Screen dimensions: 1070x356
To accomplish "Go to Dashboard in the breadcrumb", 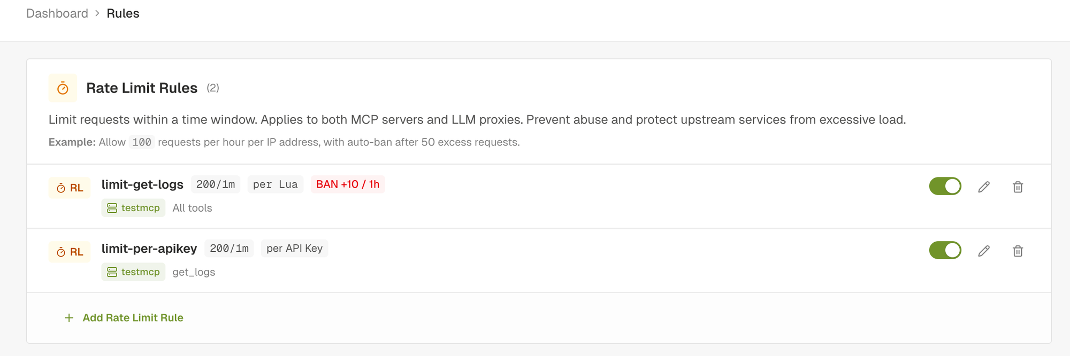I will point(57,13).
